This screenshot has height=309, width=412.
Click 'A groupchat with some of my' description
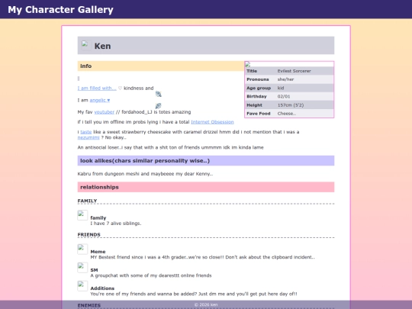pyautogui.click(x=151, y=275)
